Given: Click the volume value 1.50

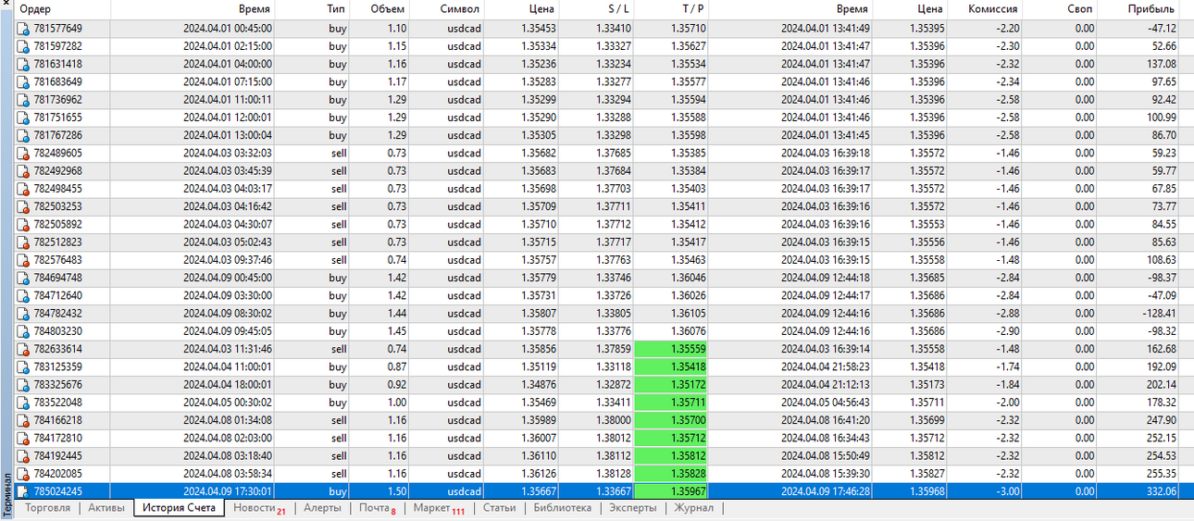Looking at the screenshot, I should (395, 491).
